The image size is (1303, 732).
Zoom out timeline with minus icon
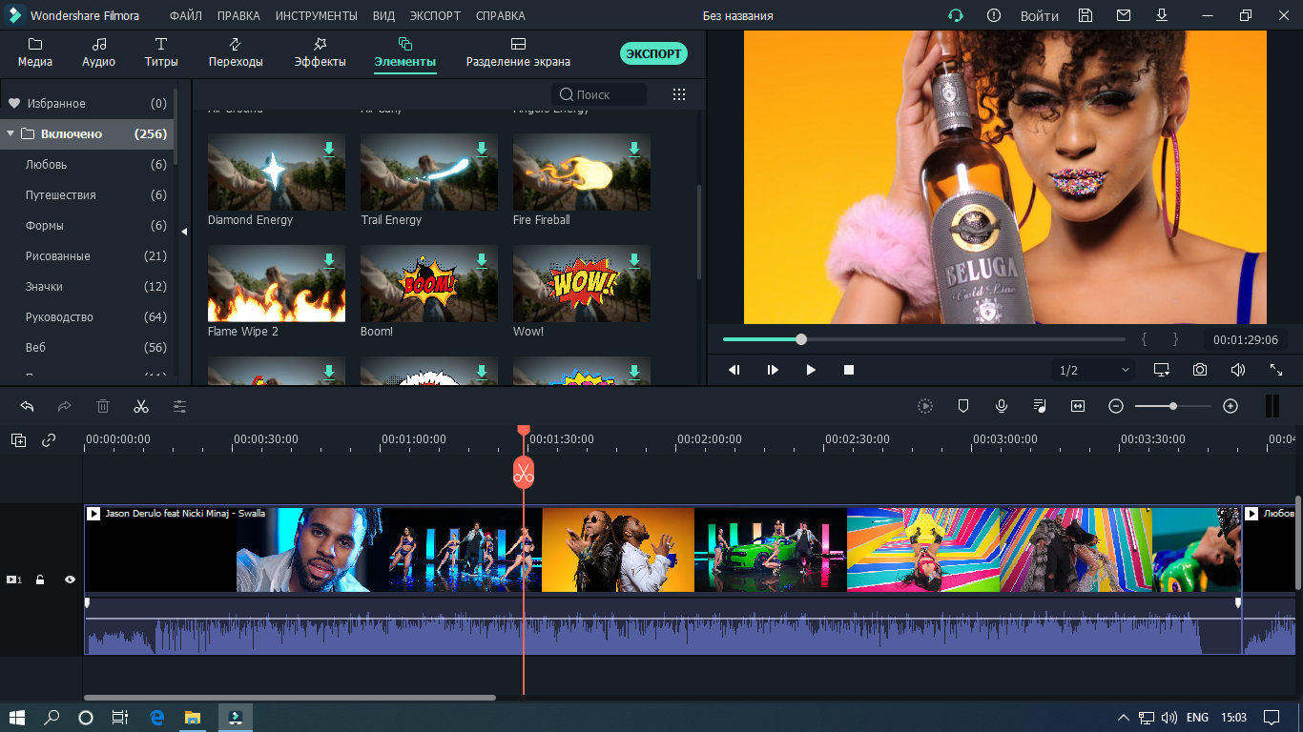1116,406
